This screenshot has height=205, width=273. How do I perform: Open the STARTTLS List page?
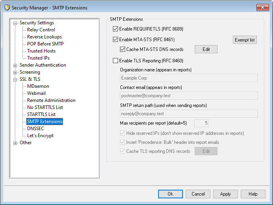pos(41,114)
